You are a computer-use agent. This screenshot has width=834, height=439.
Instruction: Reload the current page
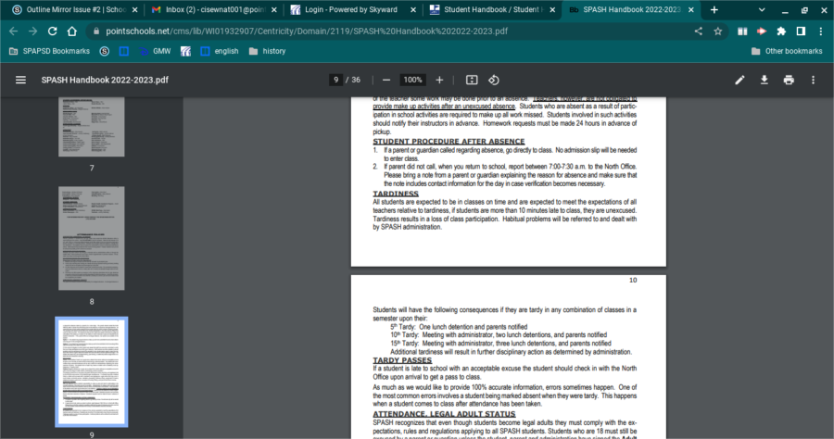52,31
